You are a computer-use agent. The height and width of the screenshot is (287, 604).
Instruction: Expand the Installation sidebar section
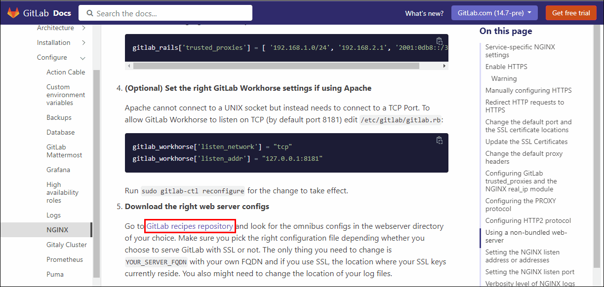click(x=83, y=43)
